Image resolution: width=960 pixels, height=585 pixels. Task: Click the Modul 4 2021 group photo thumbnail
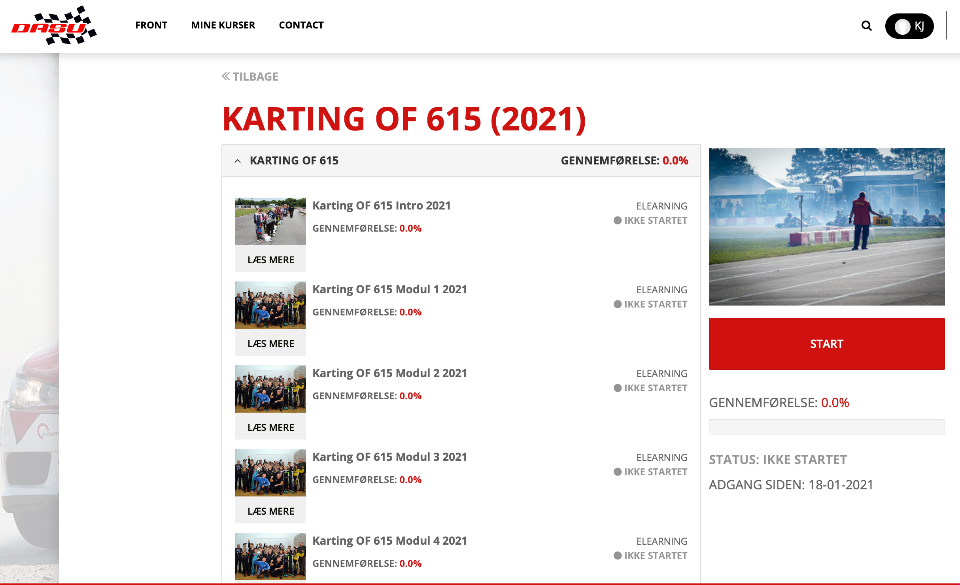(270, 557)
